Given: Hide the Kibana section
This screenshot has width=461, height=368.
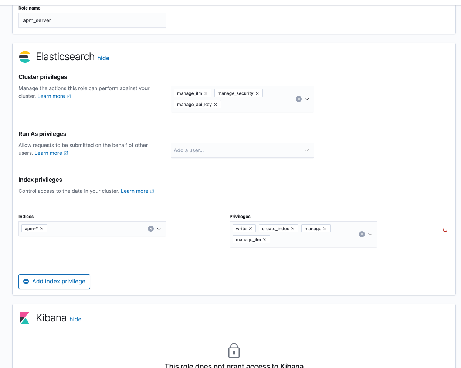Looking at the screenshot, I should (x=75, y=319).
